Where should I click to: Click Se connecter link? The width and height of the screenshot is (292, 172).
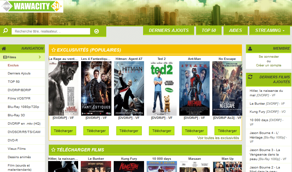269,56
